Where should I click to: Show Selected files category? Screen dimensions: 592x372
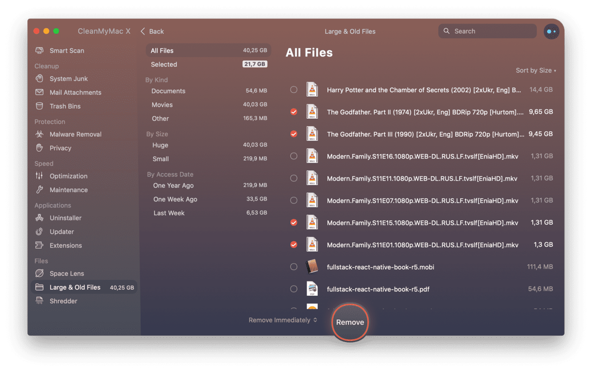(x=208, y=64)
